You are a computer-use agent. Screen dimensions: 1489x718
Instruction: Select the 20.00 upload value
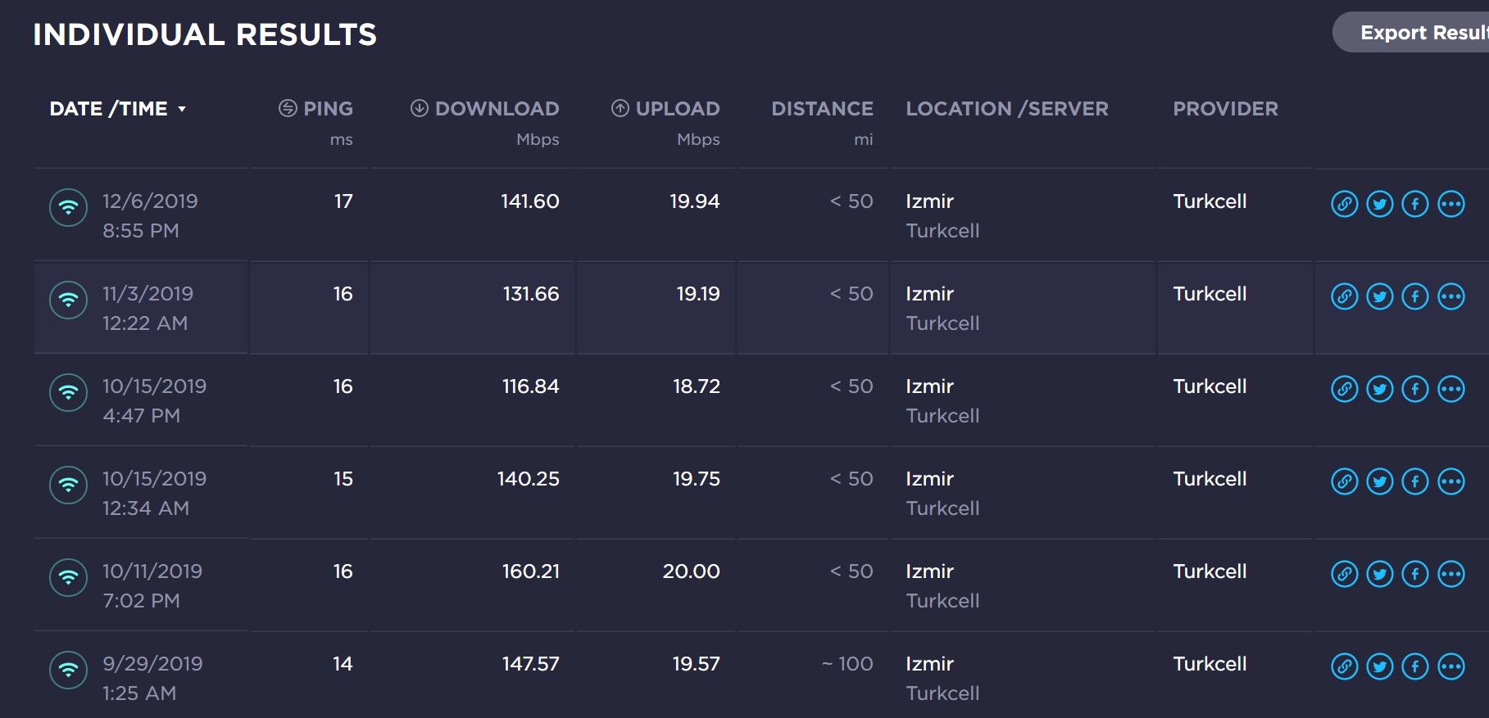pyautogui.click(x=692, y=571)
